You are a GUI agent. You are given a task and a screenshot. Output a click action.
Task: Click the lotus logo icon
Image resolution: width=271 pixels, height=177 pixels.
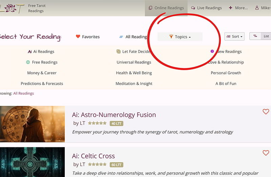point(11,8)
